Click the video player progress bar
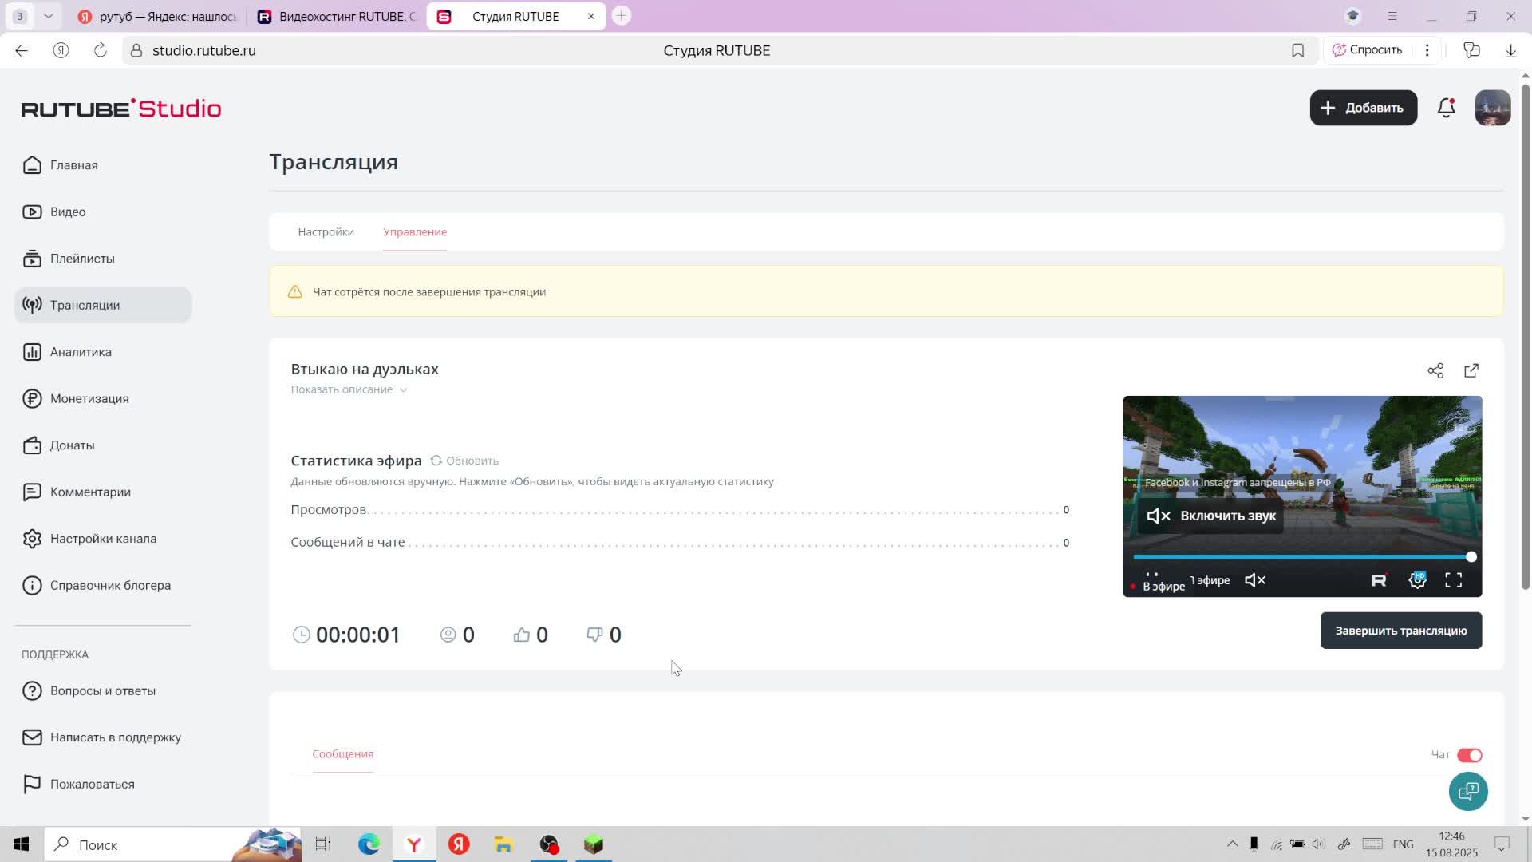The width and height of the screenshot is (1532, 862). pyautogui.click(x=1301, y=557)
